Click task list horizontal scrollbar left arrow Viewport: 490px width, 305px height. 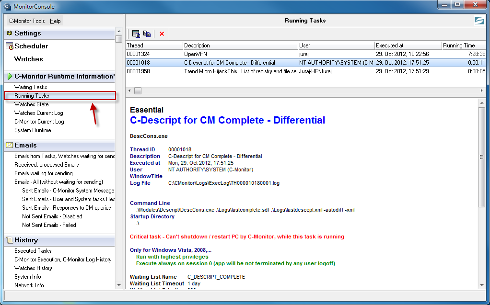129,91
